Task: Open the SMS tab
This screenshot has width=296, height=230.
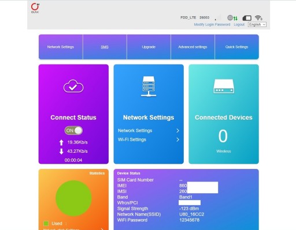Action: pyautogui.click(x=105, y=47)
